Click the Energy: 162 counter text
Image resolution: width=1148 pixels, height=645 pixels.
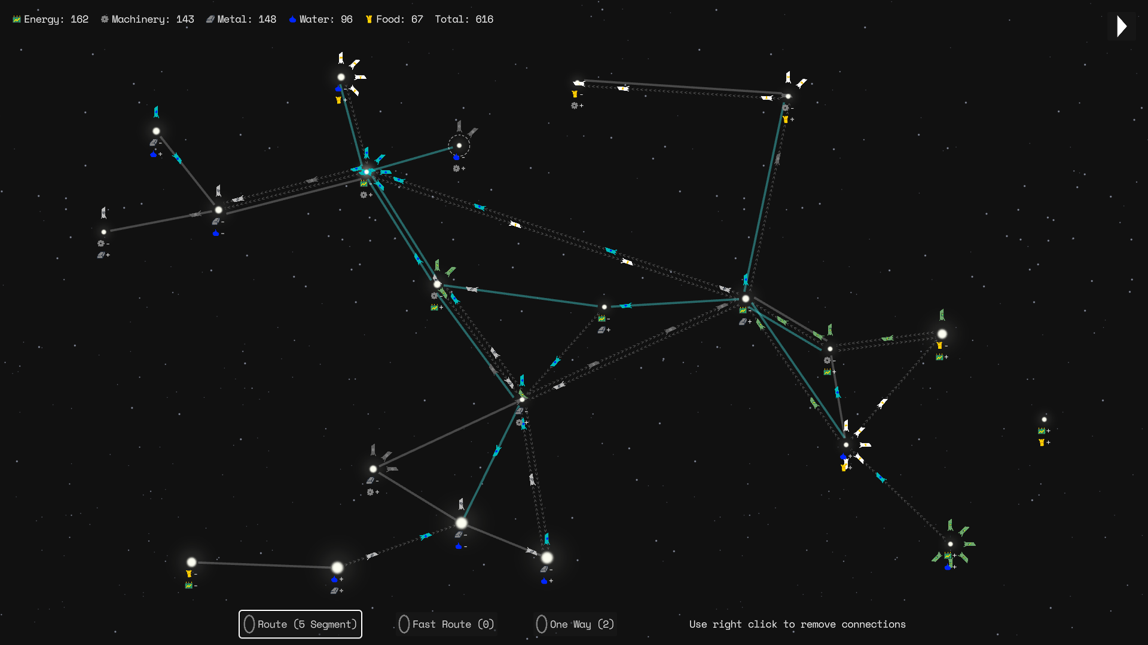point(56,19)
